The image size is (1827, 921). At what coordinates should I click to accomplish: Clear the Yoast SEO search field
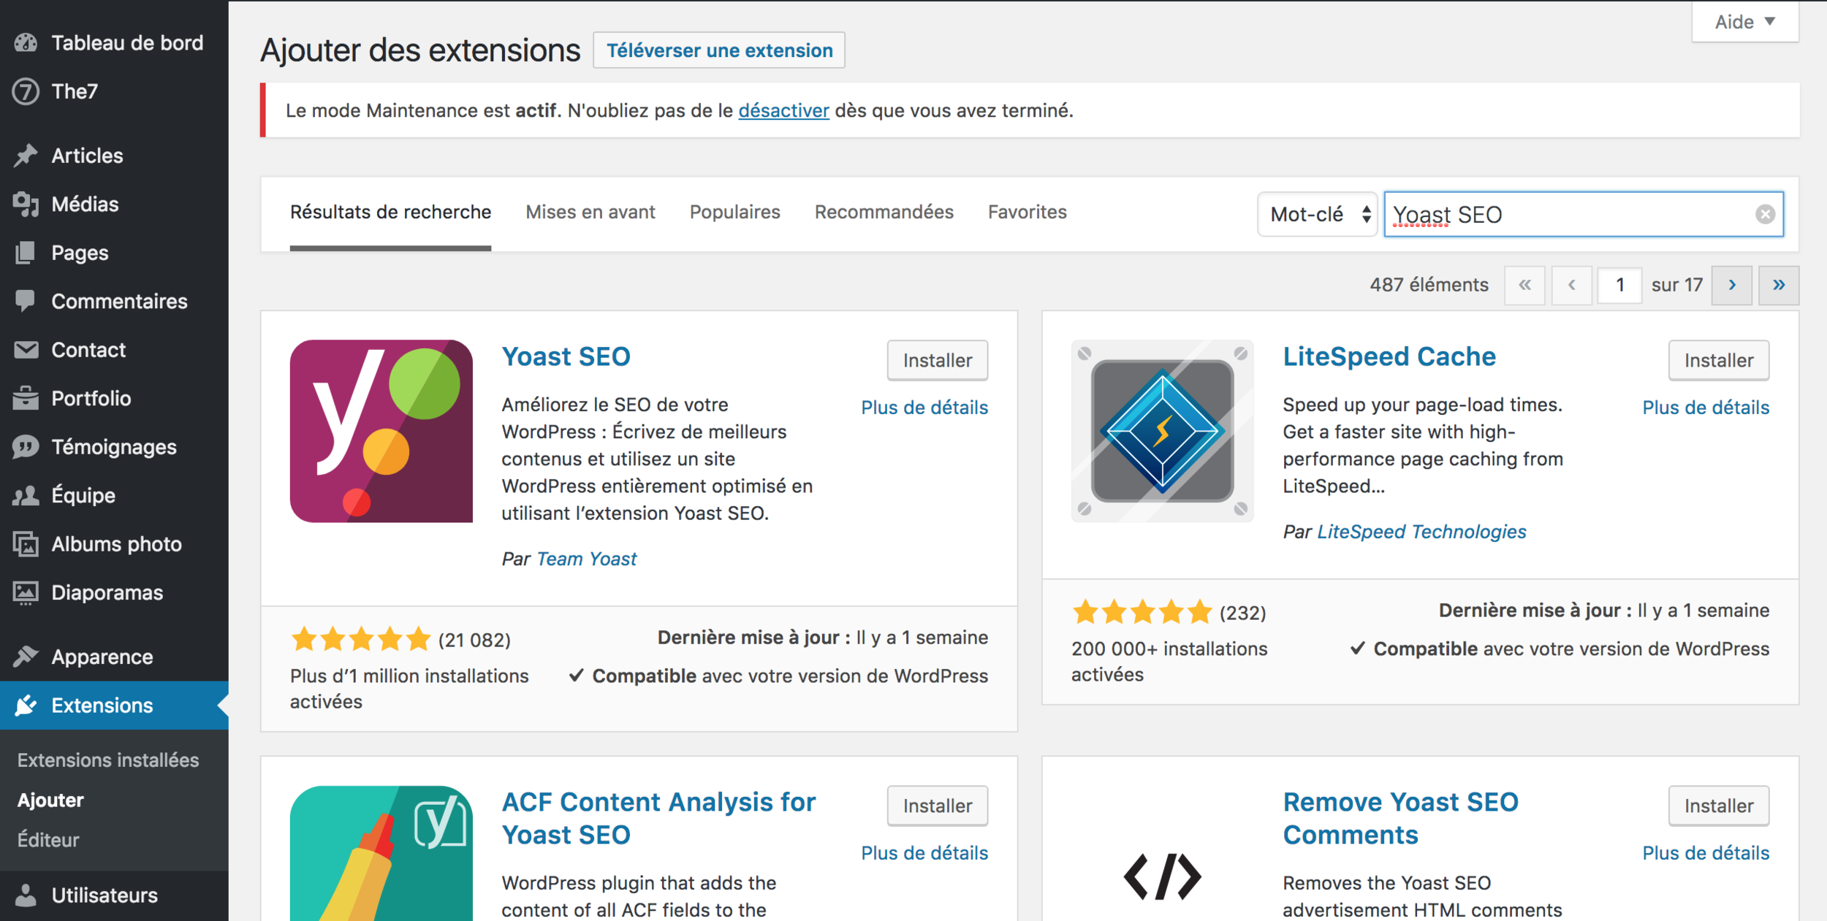1765,214
